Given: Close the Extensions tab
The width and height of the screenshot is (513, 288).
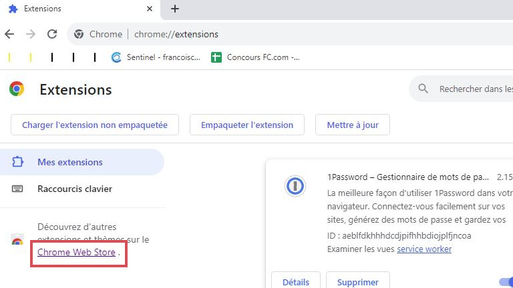Looking at the screenshot, I should tap(148, 9).
